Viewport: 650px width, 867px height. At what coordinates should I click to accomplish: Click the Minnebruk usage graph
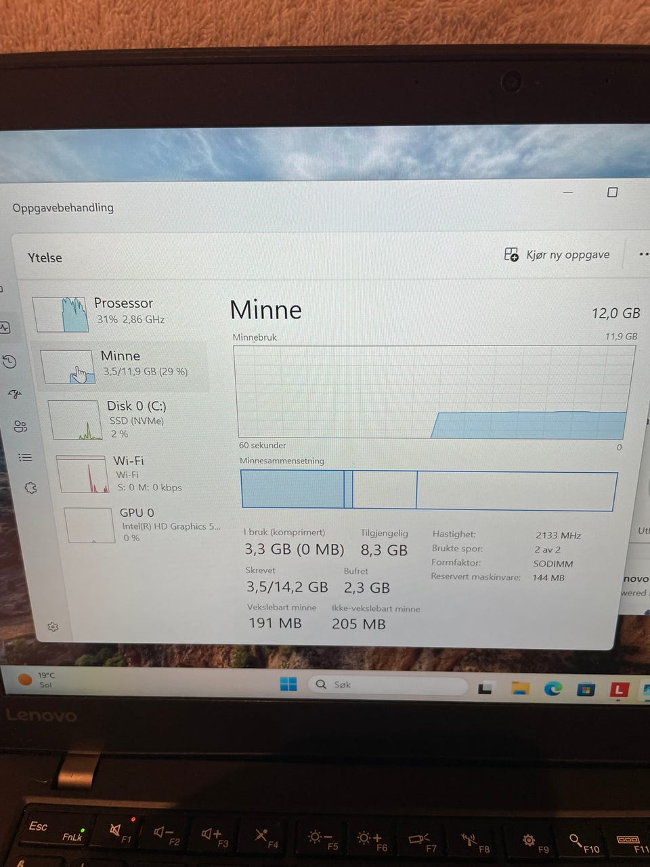433,392
